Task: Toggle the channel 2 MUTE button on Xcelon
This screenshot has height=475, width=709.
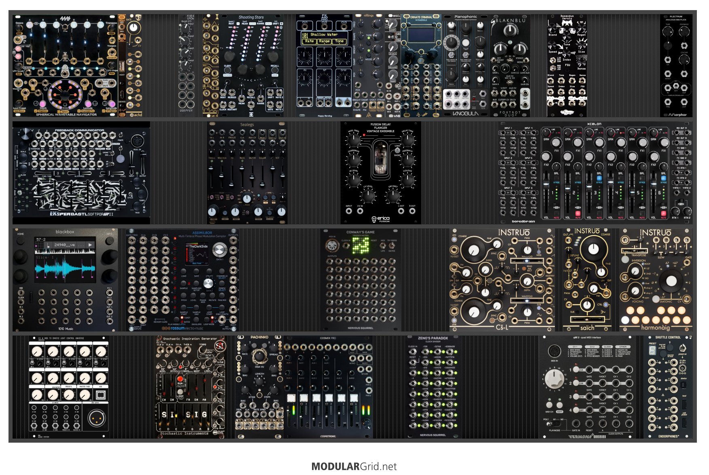Action: point(578,213)
